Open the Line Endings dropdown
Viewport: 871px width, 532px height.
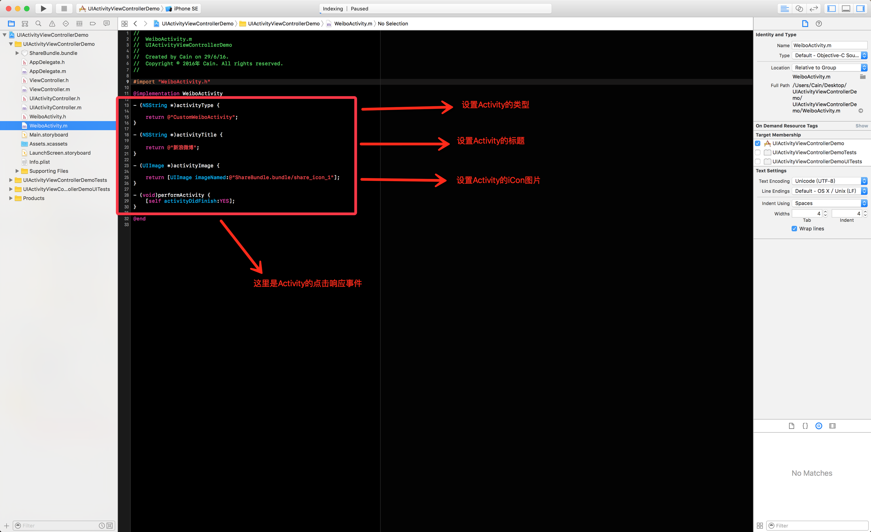[x=829, y=191]
